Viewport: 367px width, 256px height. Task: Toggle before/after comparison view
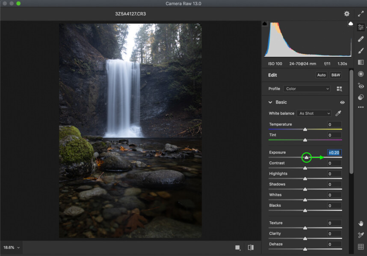(251, 247)
